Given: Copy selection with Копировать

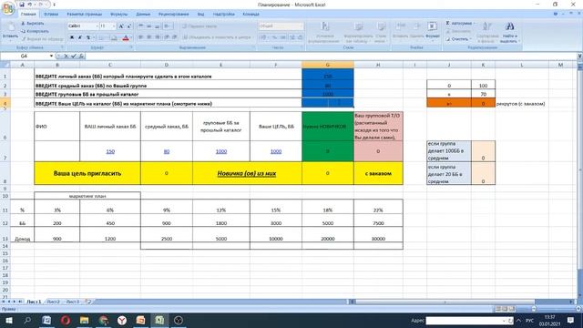Looking at the screenshot, I should (35, 31).
